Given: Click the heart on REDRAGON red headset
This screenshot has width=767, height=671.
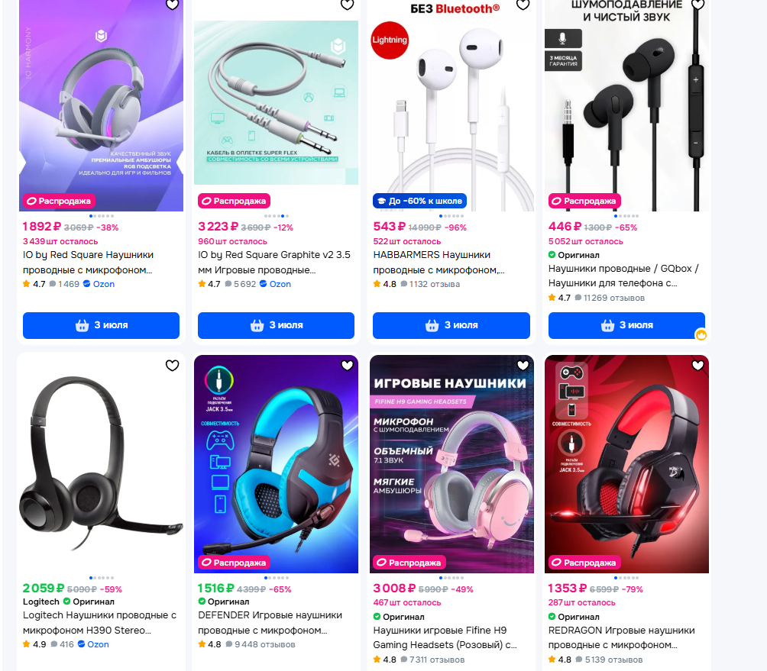Looking at the screenshot, I should tap(698, 365).
